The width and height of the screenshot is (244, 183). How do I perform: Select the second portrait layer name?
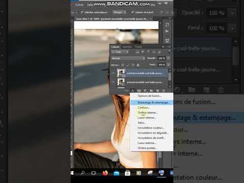145,82
